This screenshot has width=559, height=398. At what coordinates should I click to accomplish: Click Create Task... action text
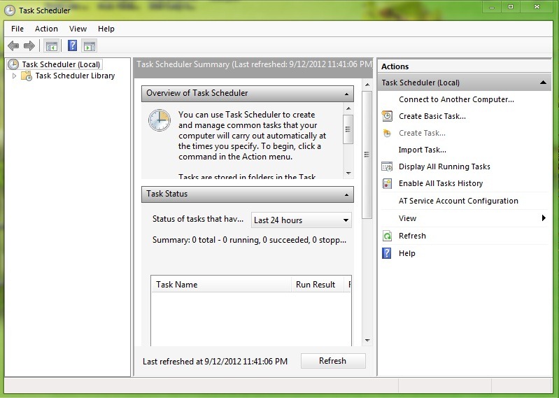pos(422,133)
